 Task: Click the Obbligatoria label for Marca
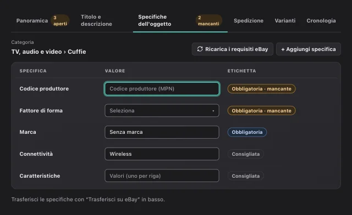point(247,132)
